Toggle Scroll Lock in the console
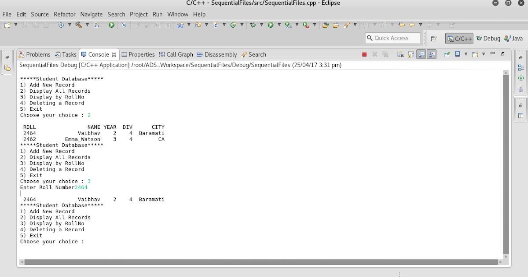The width and height of the screenshot is (528, 277). pyautogui.click(x=411, y=54)
